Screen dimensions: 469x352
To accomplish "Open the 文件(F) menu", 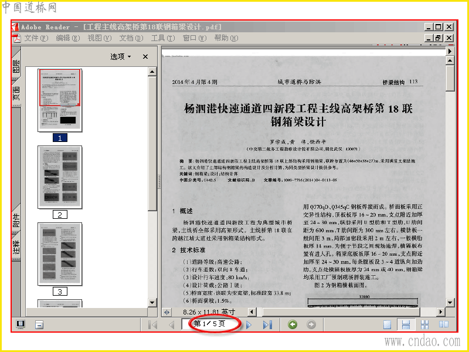I will tap(36, 38).
